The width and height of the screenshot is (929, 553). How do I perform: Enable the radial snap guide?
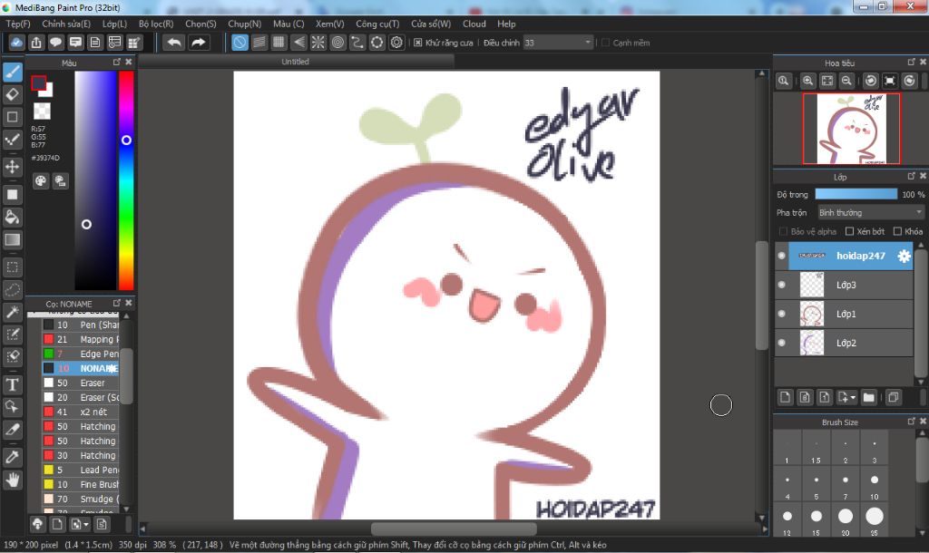pyautogui.click(x=318, y=43)
